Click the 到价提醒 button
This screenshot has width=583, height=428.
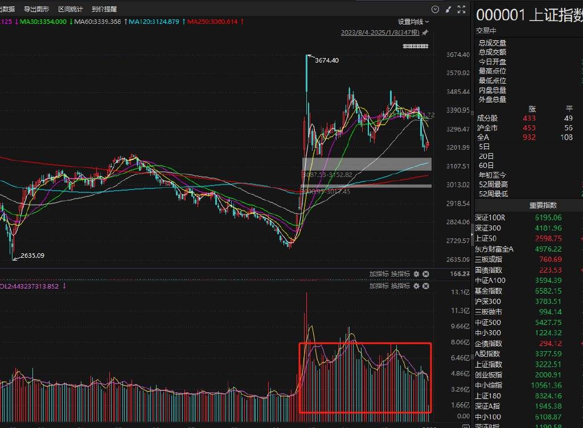tap(104, 9)
